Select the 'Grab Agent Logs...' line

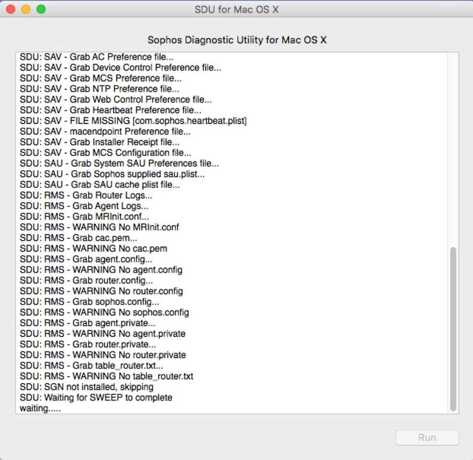point(84,206)
